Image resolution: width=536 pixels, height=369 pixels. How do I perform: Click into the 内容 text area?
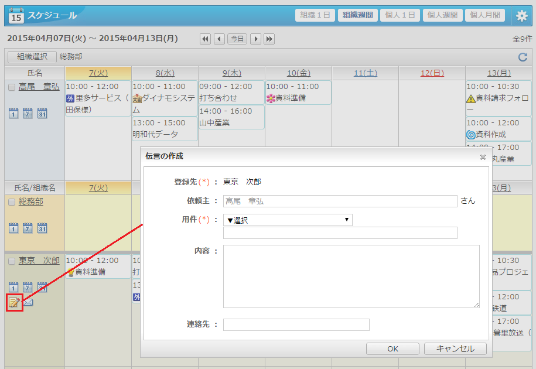pyautogui.click(x=351, y=276)
